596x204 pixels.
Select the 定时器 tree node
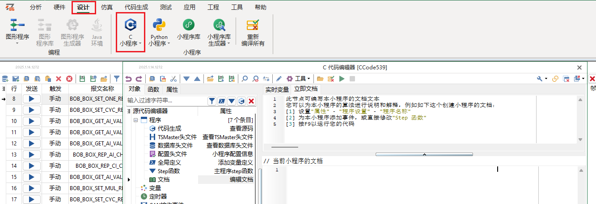pyautogui.click(x=158, y=196)
